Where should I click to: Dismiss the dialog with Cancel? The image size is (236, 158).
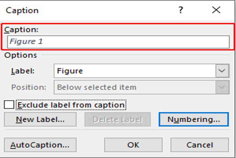point(200,145)
